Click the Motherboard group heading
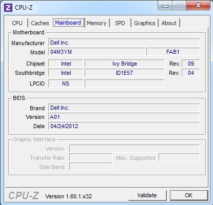 [x=29, y=32]
